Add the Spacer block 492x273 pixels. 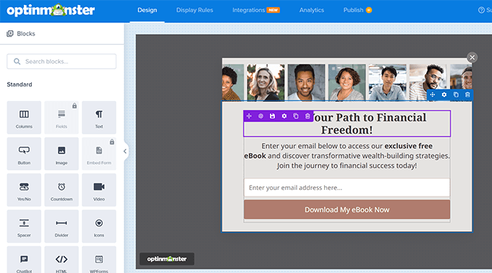[24, 226]
